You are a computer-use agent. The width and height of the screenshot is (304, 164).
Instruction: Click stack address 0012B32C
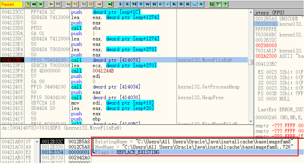52,142
